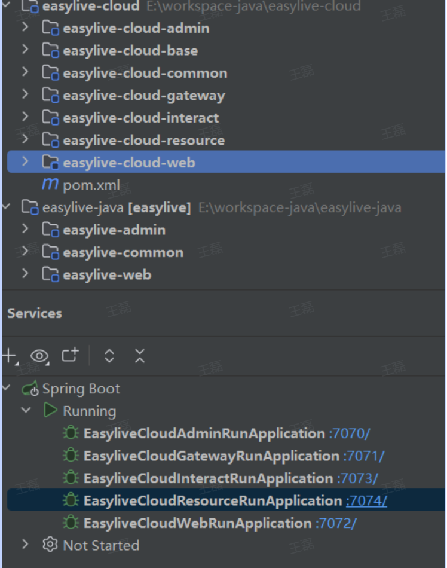Click the Maven pom.xml file icon
Screen dimensions: 447x568
50,185
